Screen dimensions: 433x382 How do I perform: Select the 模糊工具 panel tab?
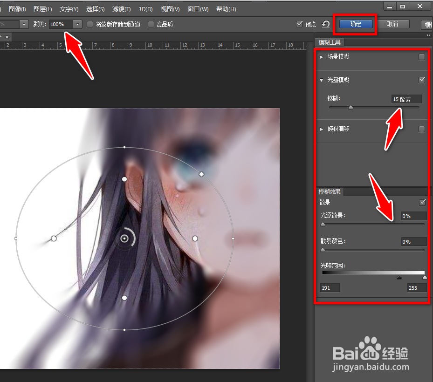(330, 42)
